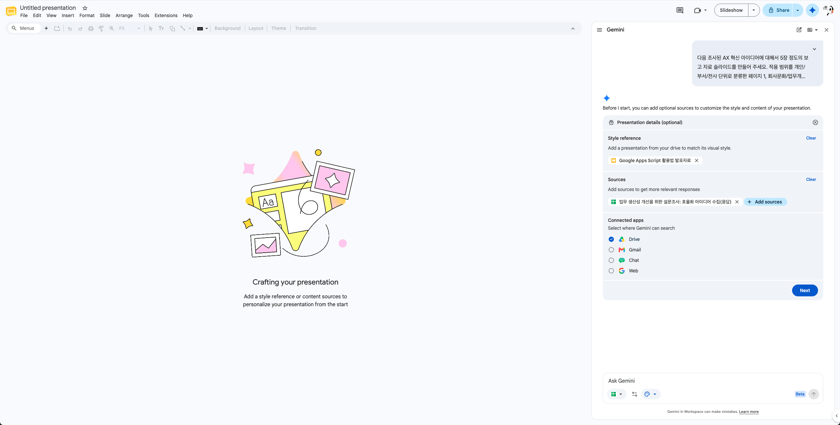Open the Gemini settings sliders icon
Image resolution: width=840 pixels, height=425 pixels.
(634, 394)
